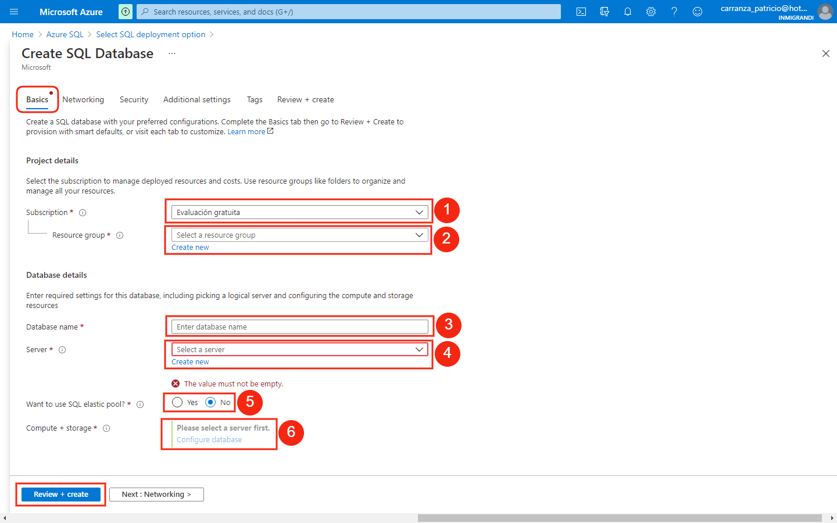This screenshot has width=837, height=523.
Task: Click the external link icon after Learn more
Action: (x=270, y=131)
